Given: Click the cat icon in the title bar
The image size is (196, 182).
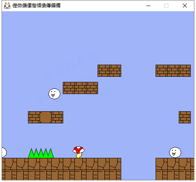Looking at the screenshot, I should point(7,6).
